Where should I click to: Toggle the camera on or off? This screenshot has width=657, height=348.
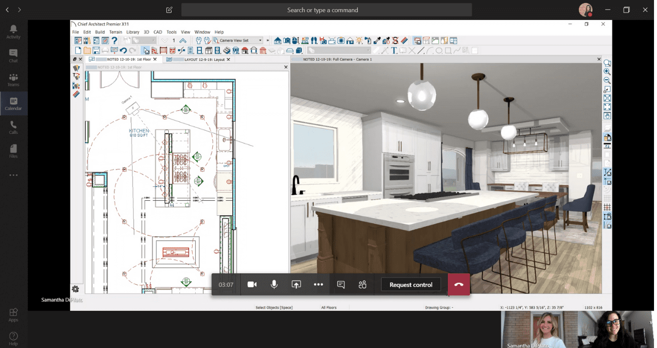point(252,285)
